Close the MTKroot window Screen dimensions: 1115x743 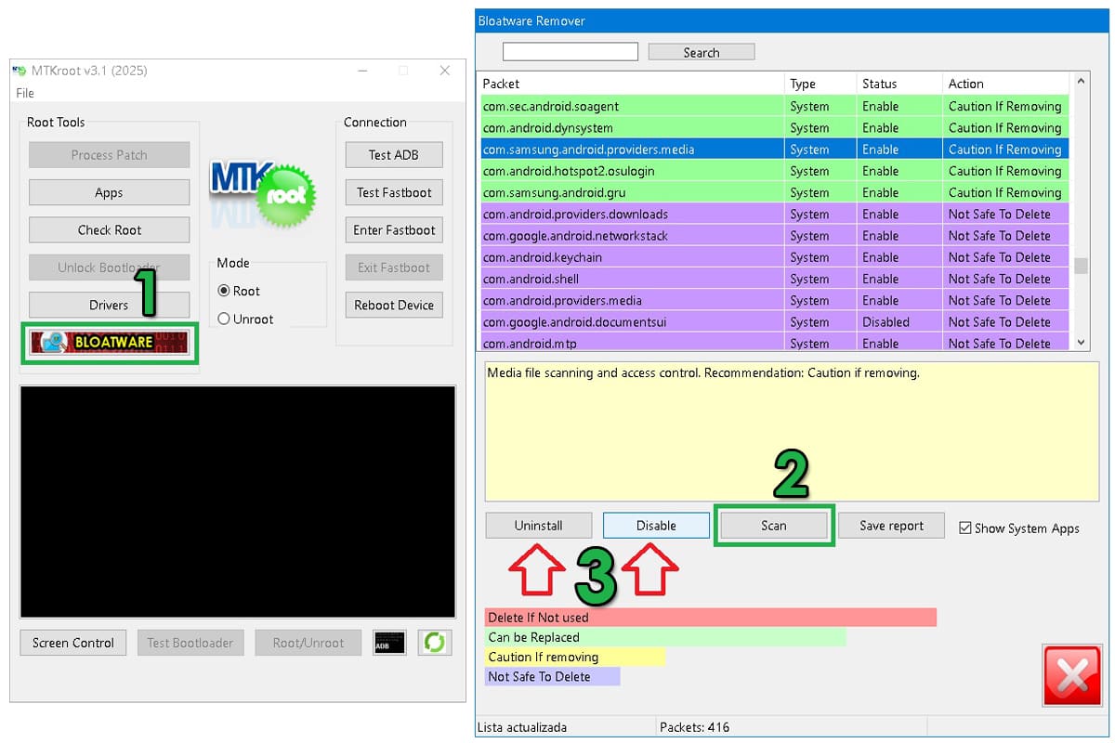coord(445,71)
